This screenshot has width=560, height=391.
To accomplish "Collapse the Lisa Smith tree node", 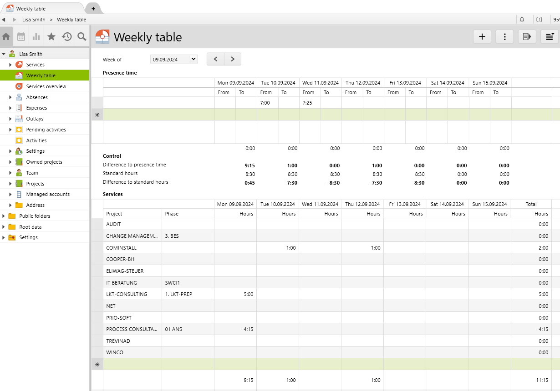I will coord(4,54).
